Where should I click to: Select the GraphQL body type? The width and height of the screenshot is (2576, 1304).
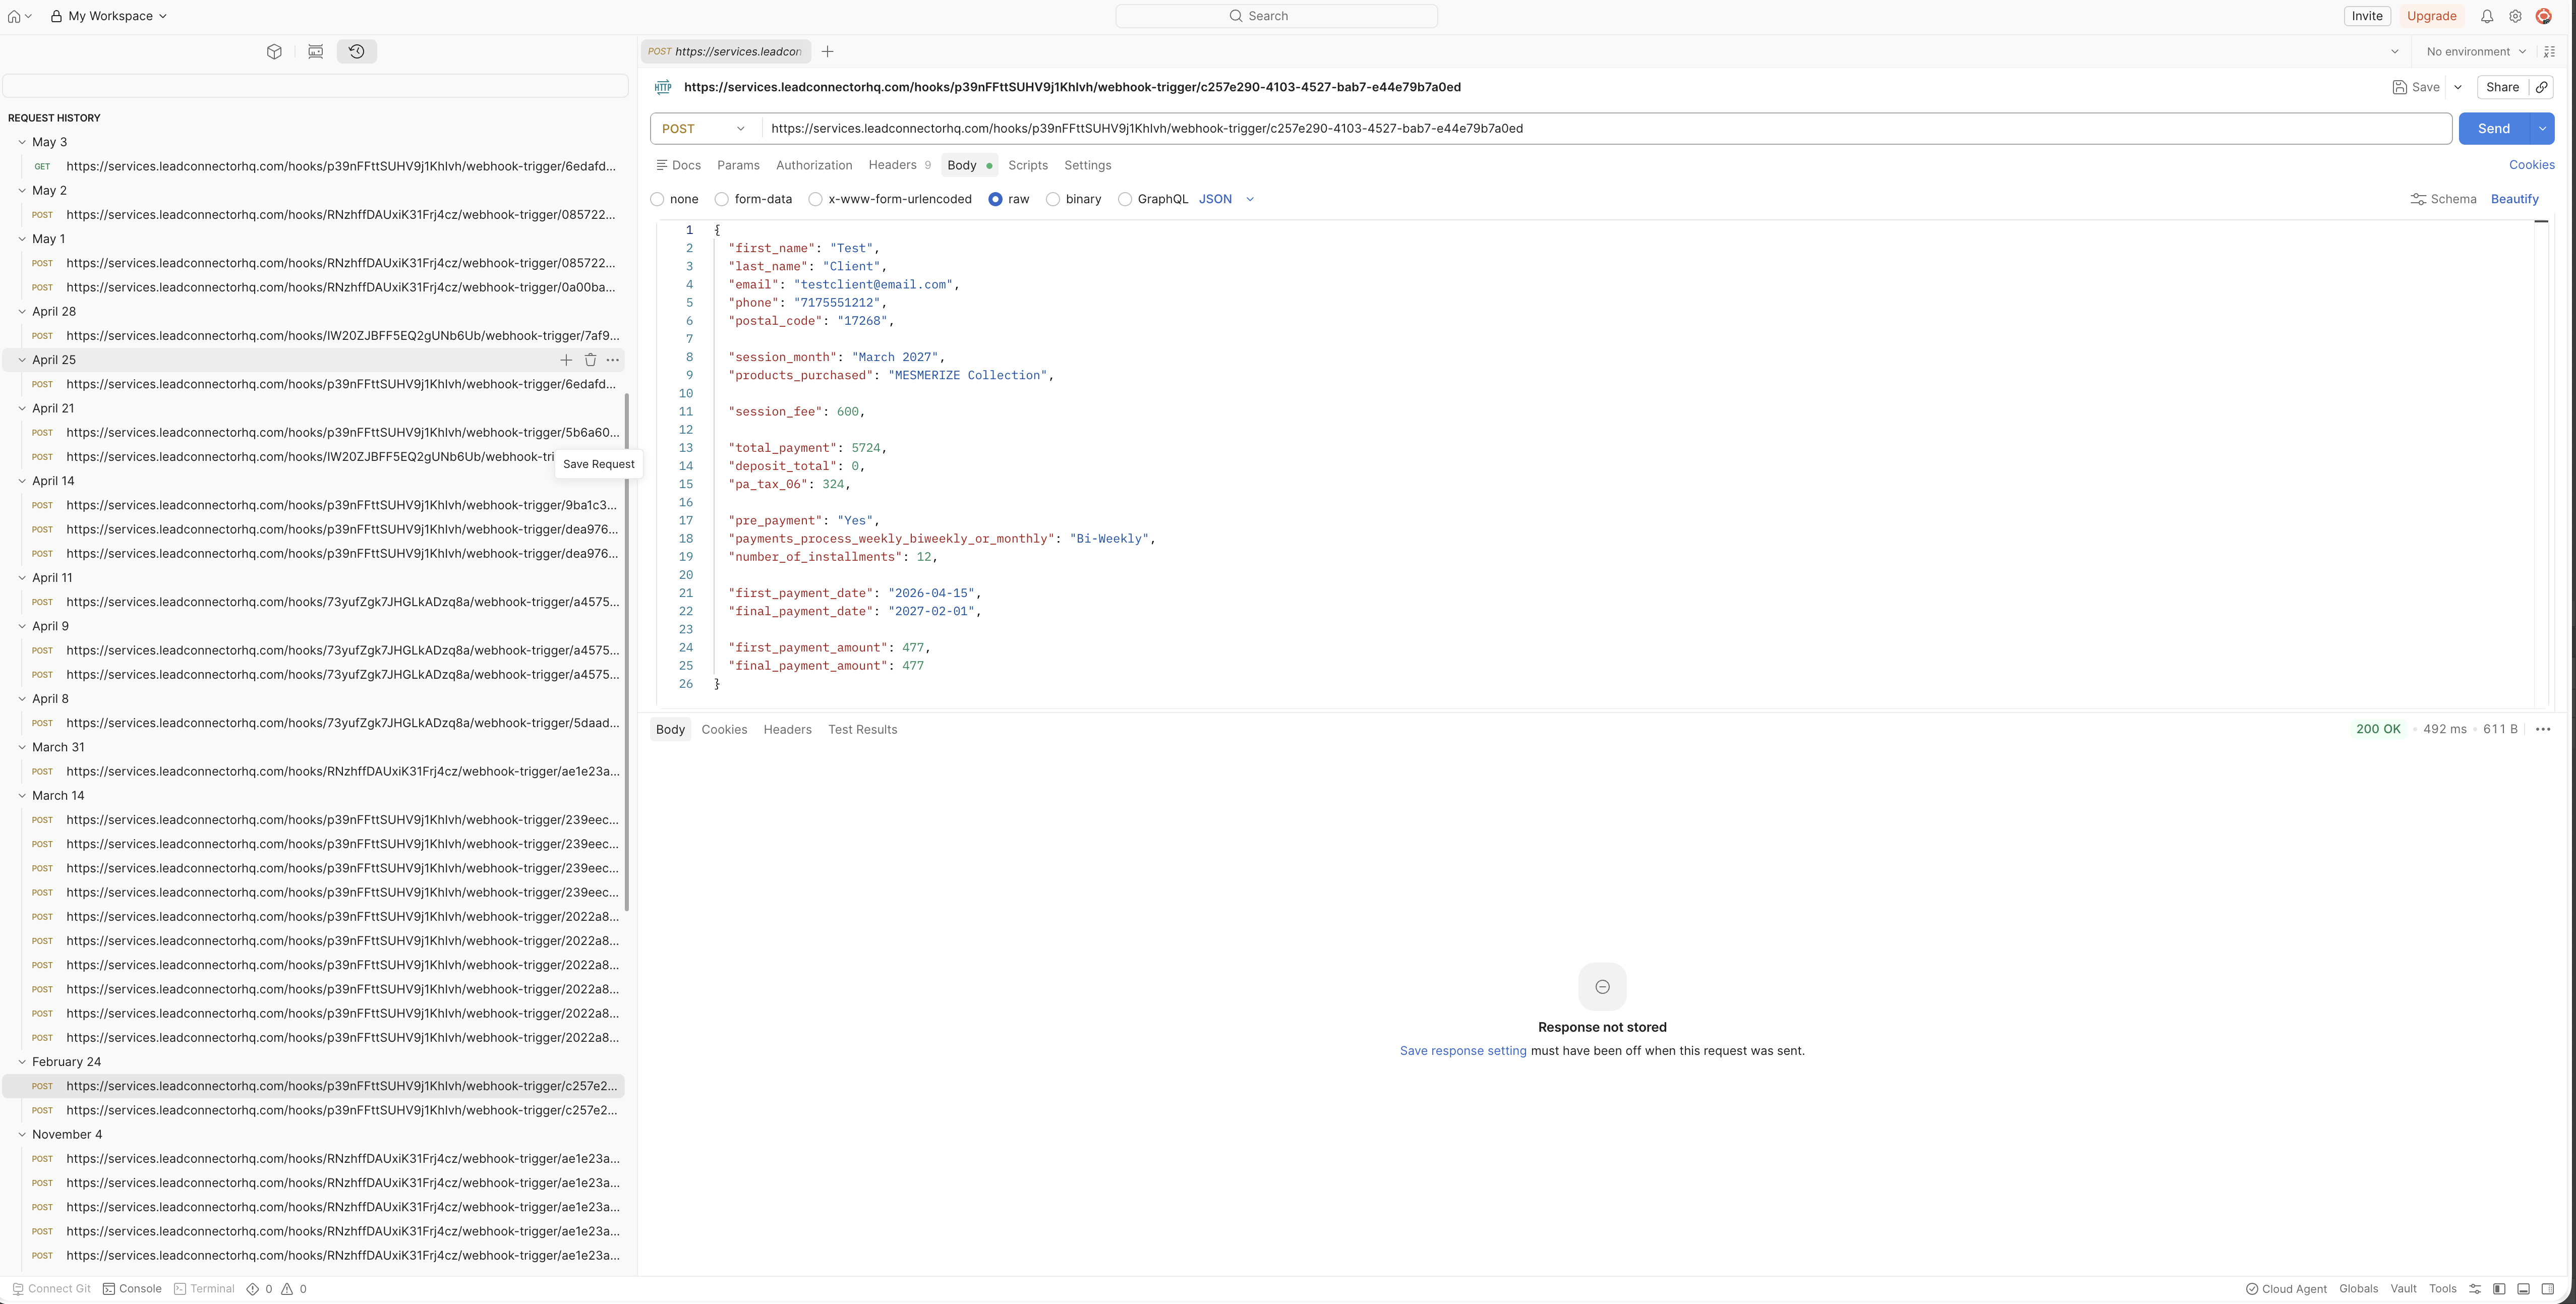pyautogui.click(x=1125, y=200)
